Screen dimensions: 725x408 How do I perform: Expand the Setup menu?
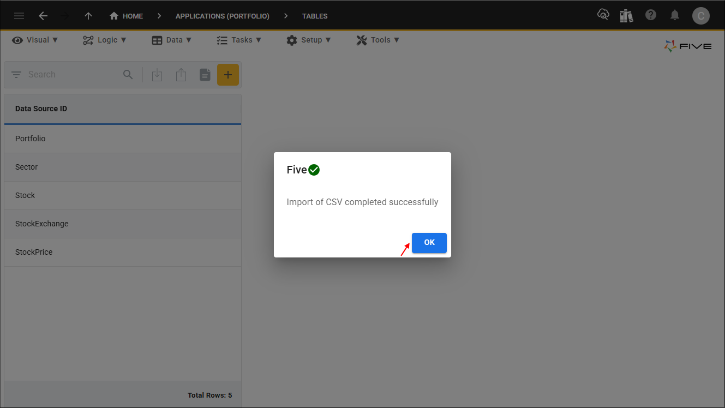click(x=309, y=40)
